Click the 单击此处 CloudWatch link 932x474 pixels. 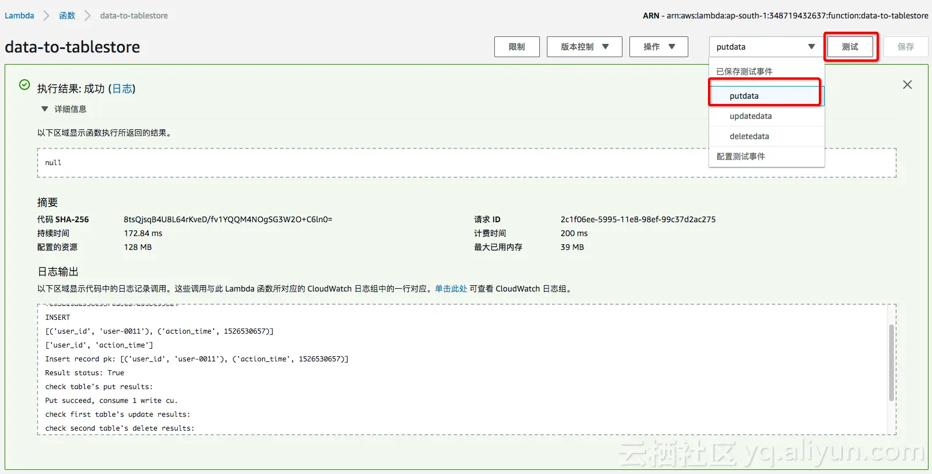451,289
